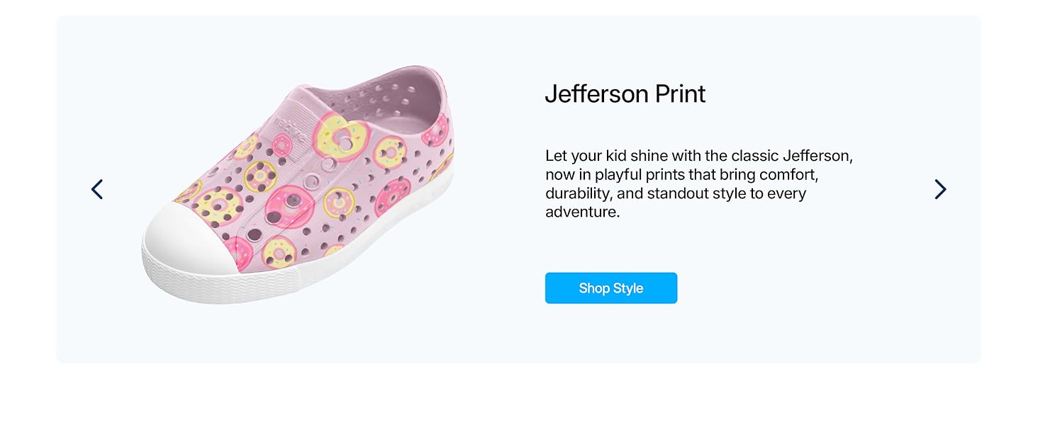1038x425 pixels.
Task: Click the word adventure in the description
Action: 581,212
